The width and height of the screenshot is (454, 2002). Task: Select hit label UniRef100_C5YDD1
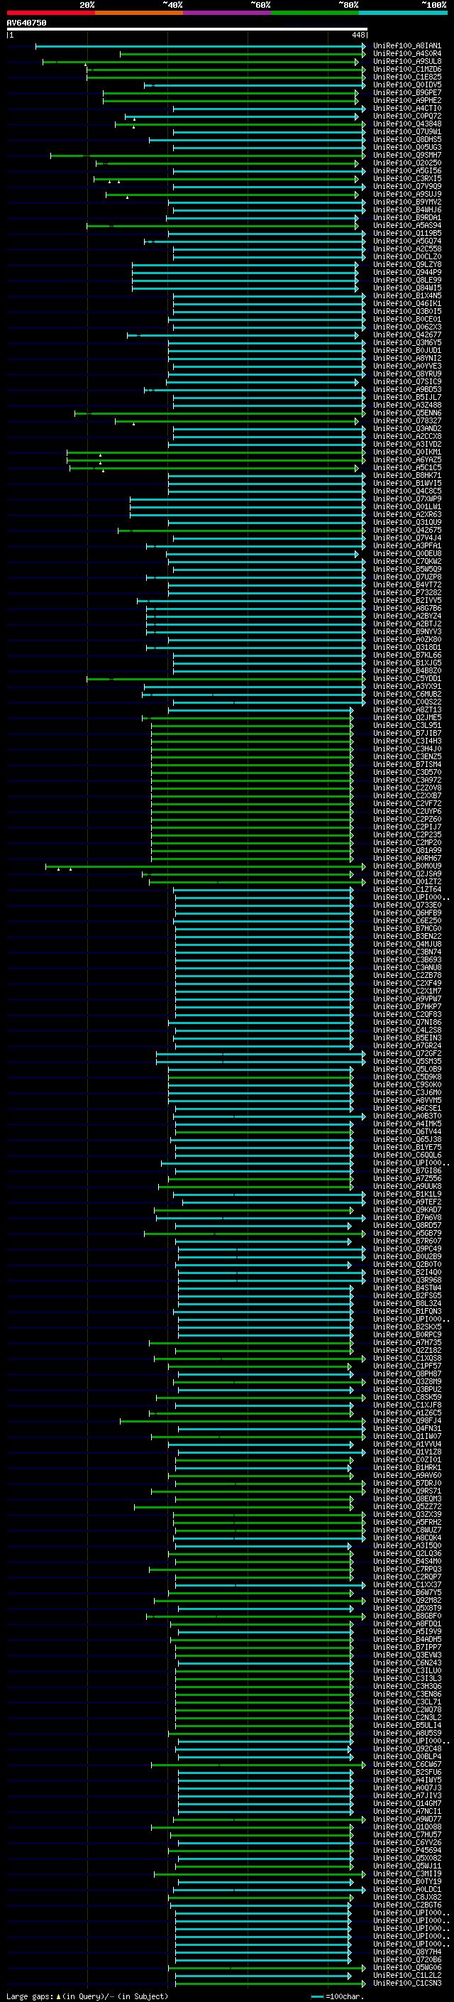[407, 678]
